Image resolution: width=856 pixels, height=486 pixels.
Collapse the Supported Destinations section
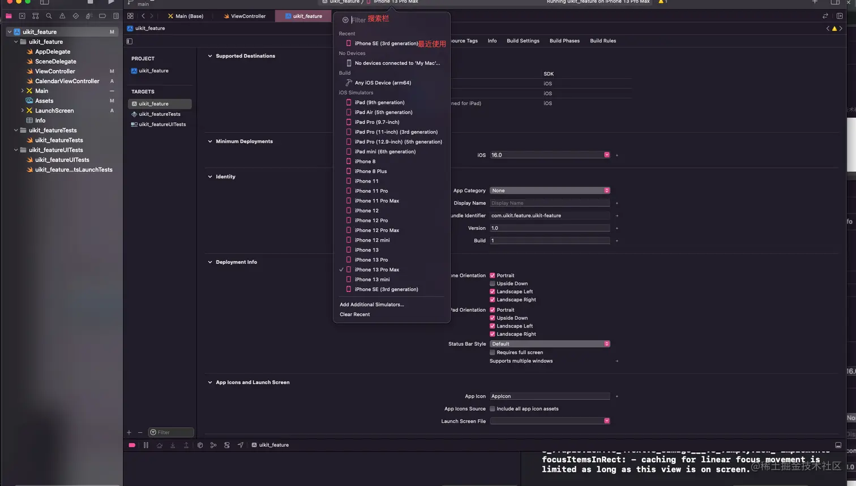point(210,56)
